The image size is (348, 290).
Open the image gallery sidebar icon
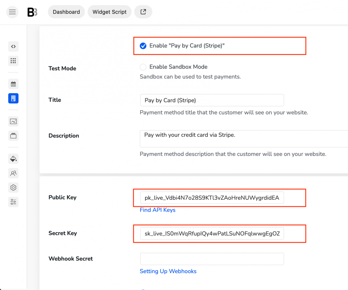(13, 121)
